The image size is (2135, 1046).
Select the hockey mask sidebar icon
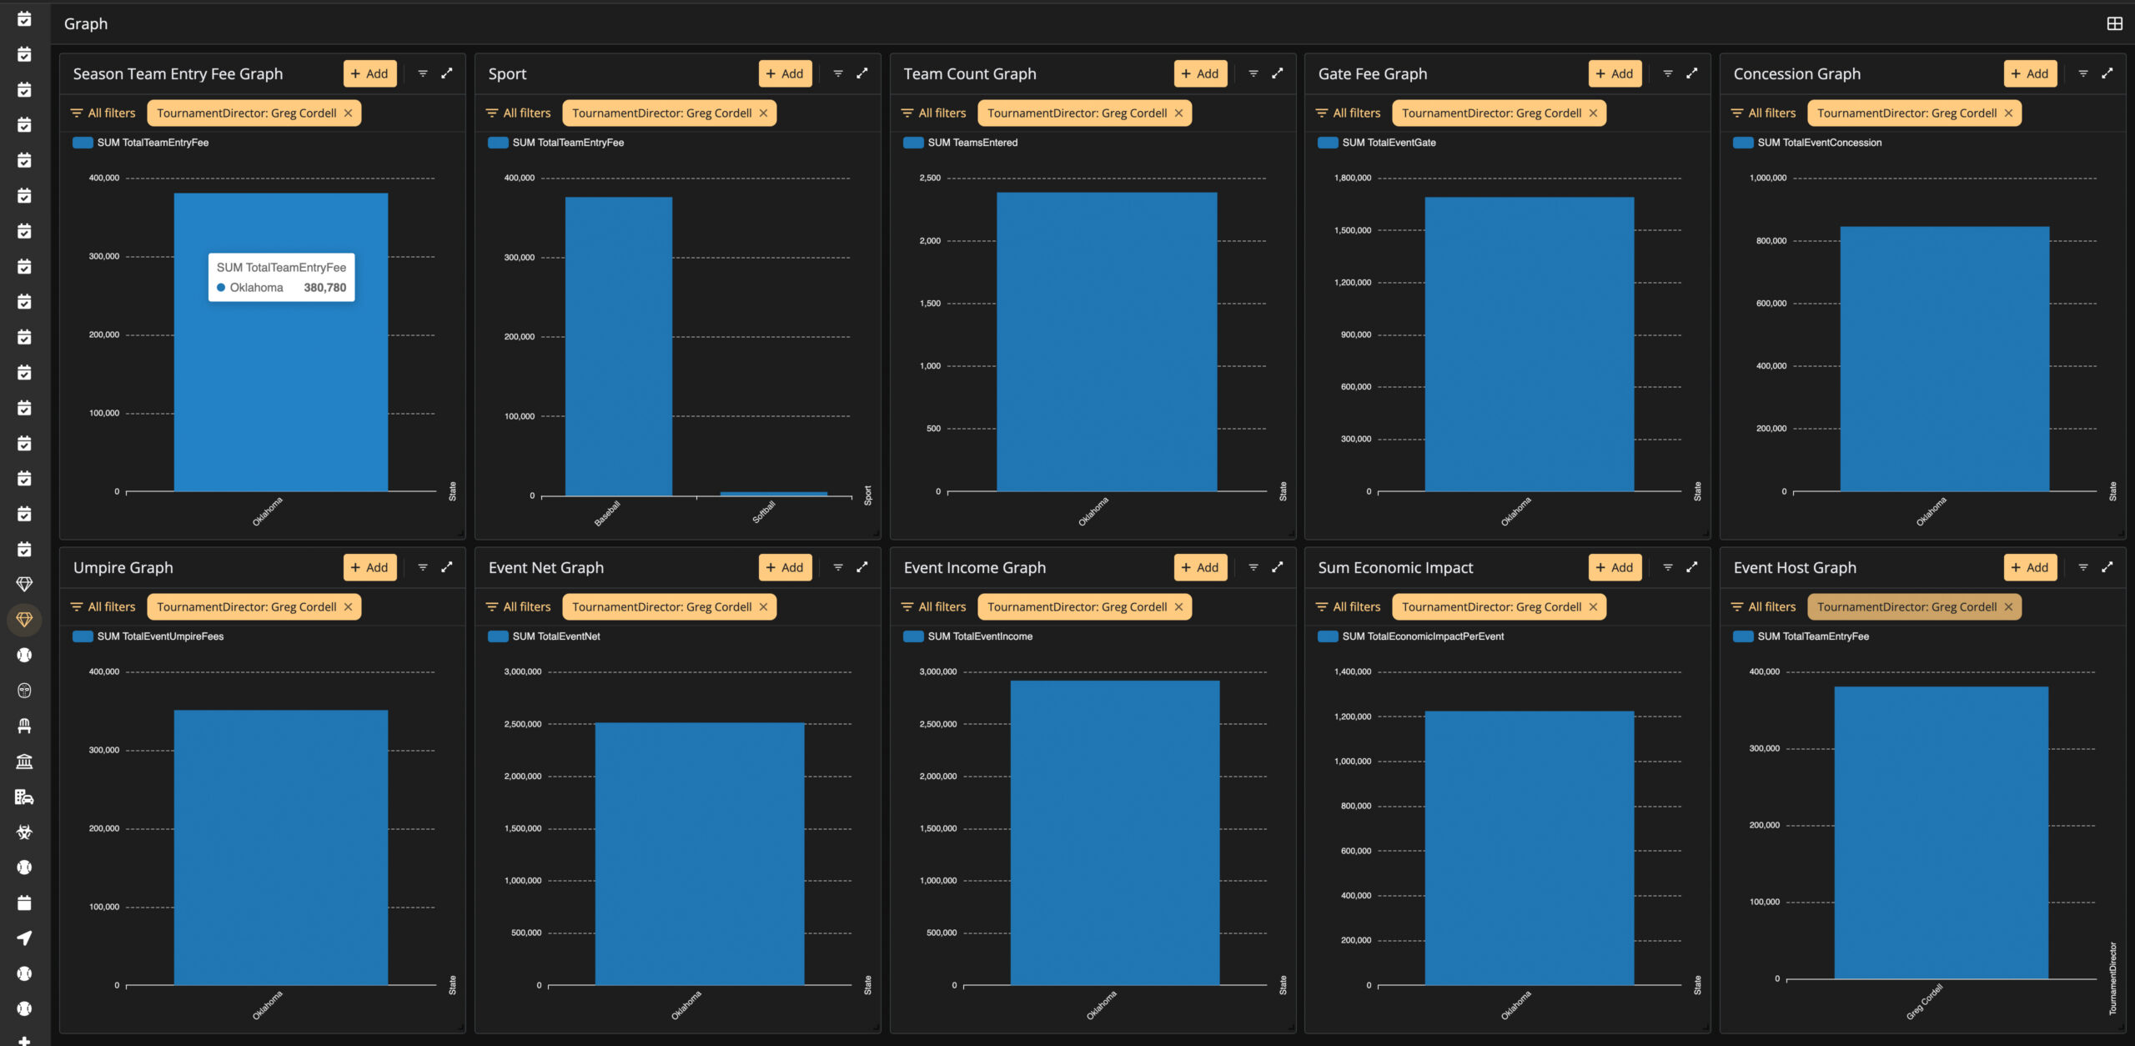tap(24, 691)
